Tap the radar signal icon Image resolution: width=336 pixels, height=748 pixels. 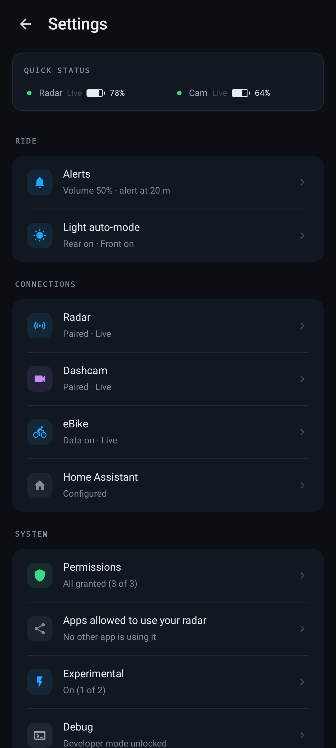[x=40, y=326]
